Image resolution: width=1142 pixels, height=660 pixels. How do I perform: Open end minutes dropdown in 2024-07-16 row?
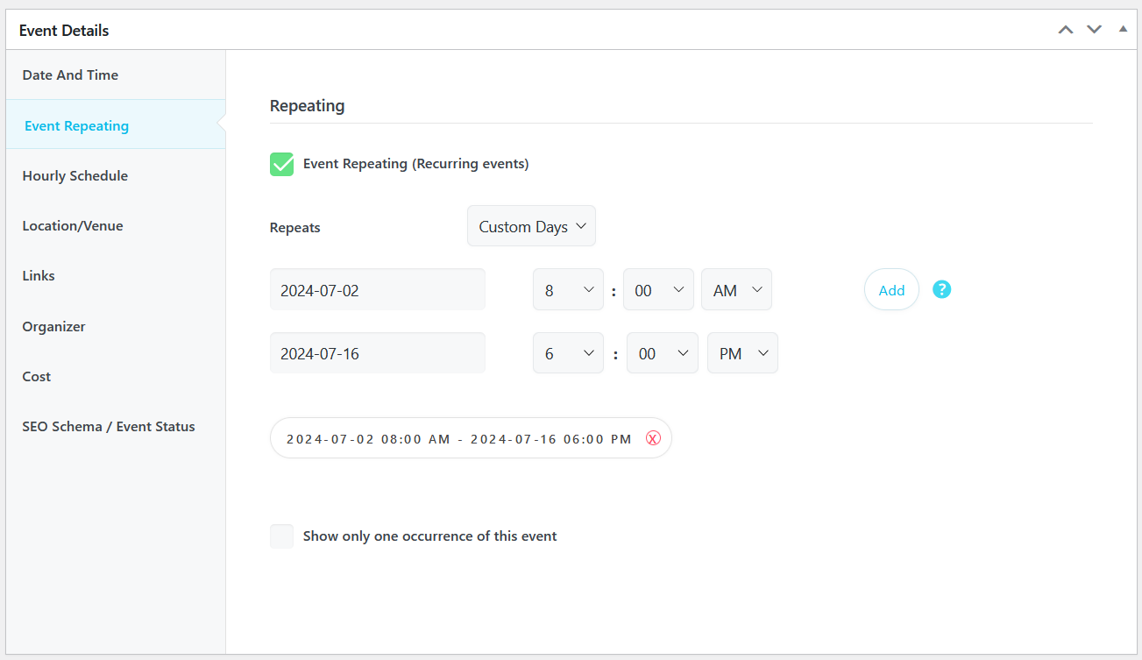[x=663, y=353]
